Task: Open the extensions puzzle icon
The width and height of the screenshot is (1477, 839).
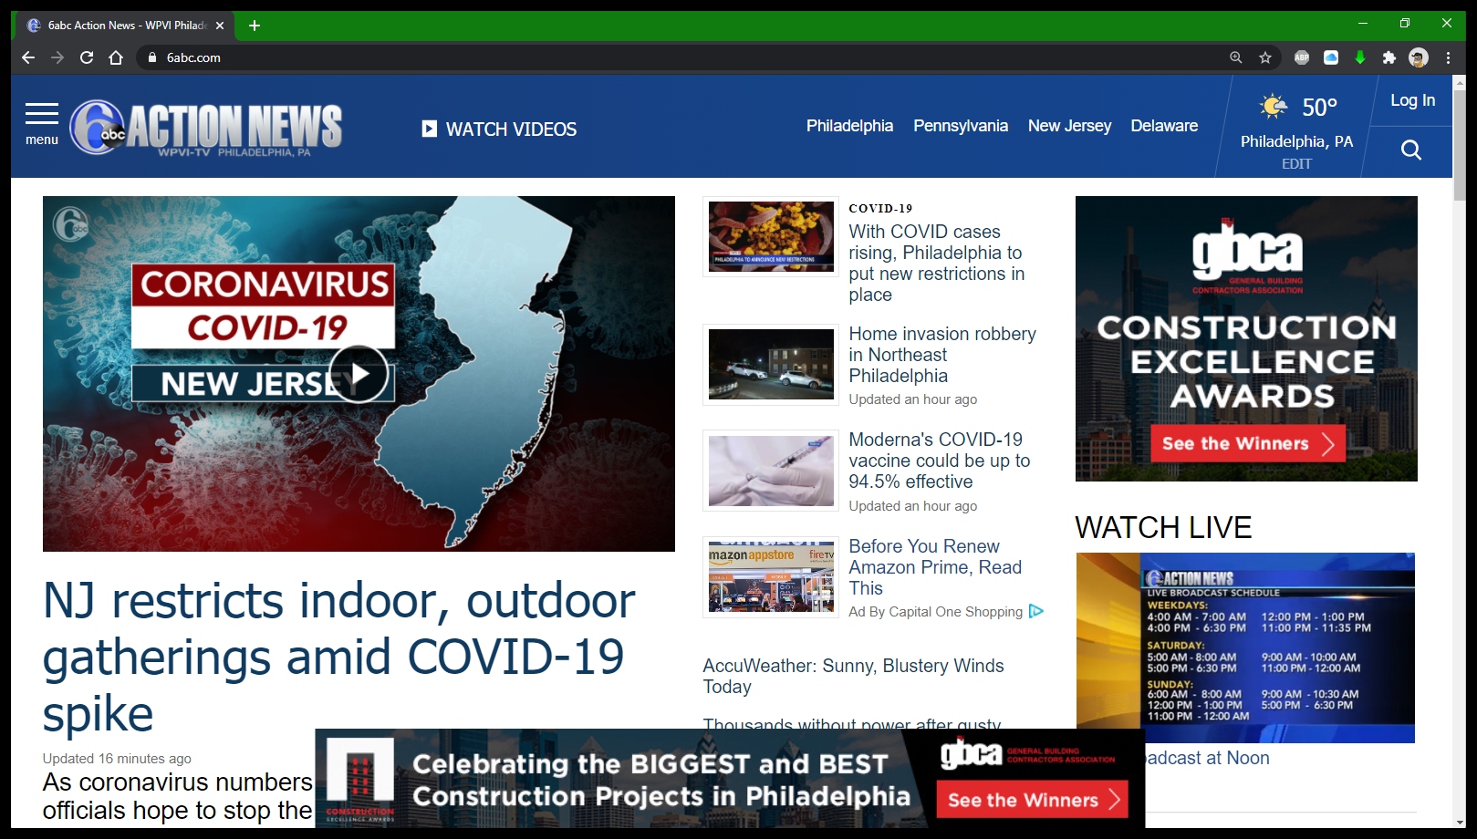Action: [1389, 57]
